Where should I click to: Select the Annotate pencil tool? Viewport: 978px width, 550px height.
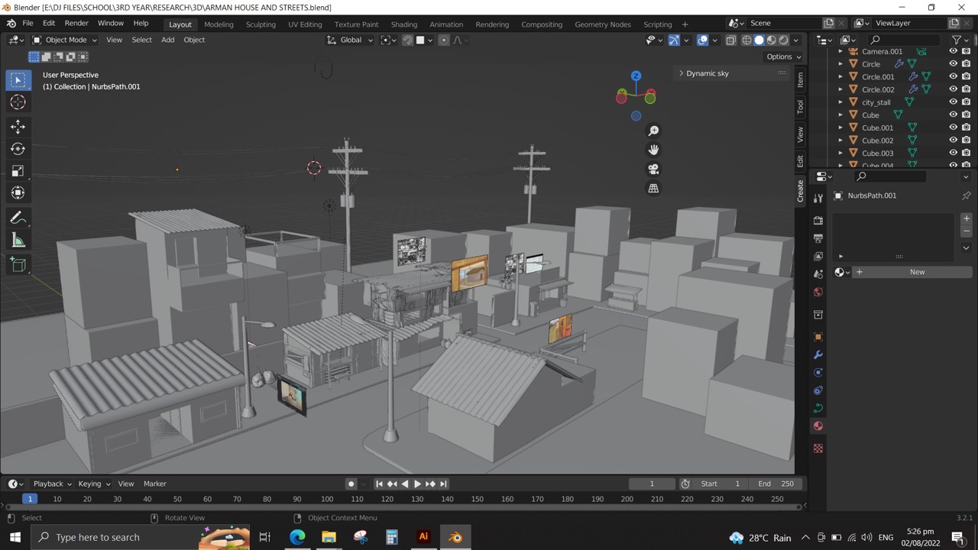pos(18,218)
